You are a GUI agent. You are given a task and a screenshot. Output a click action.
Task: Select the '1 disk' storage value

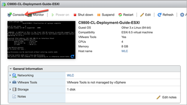(71, 89)
